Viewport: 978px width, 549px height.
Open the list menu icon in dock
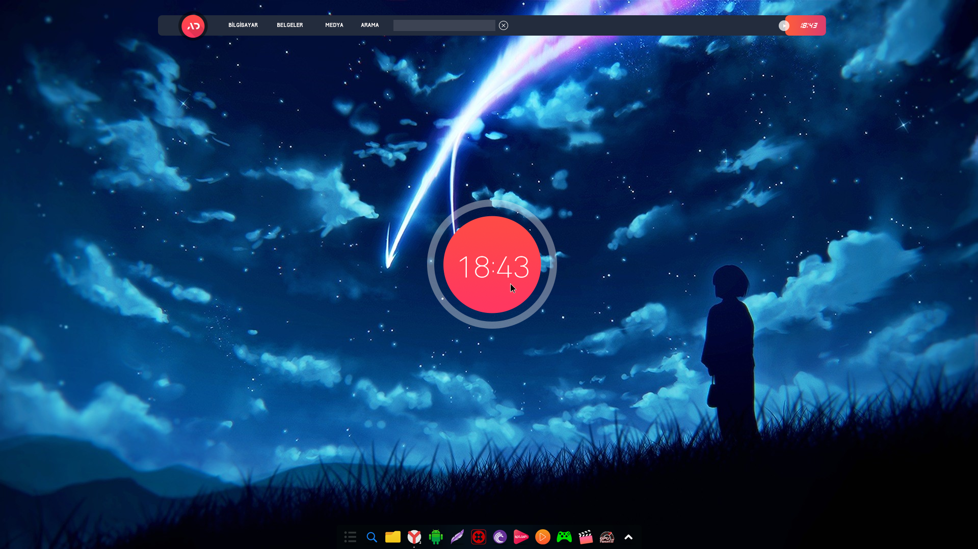click(350, 537)
